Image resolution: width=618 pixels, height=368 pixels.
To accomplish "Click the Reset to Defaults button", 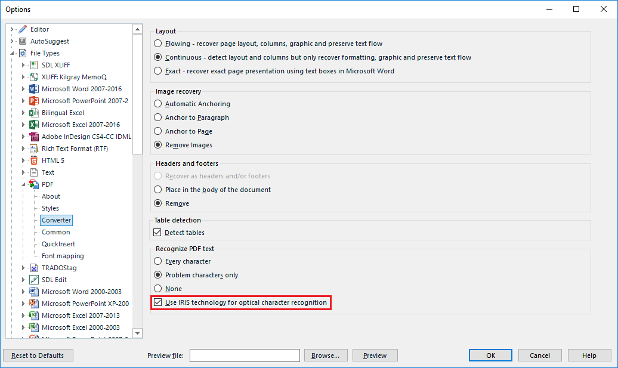I will 38,355.
